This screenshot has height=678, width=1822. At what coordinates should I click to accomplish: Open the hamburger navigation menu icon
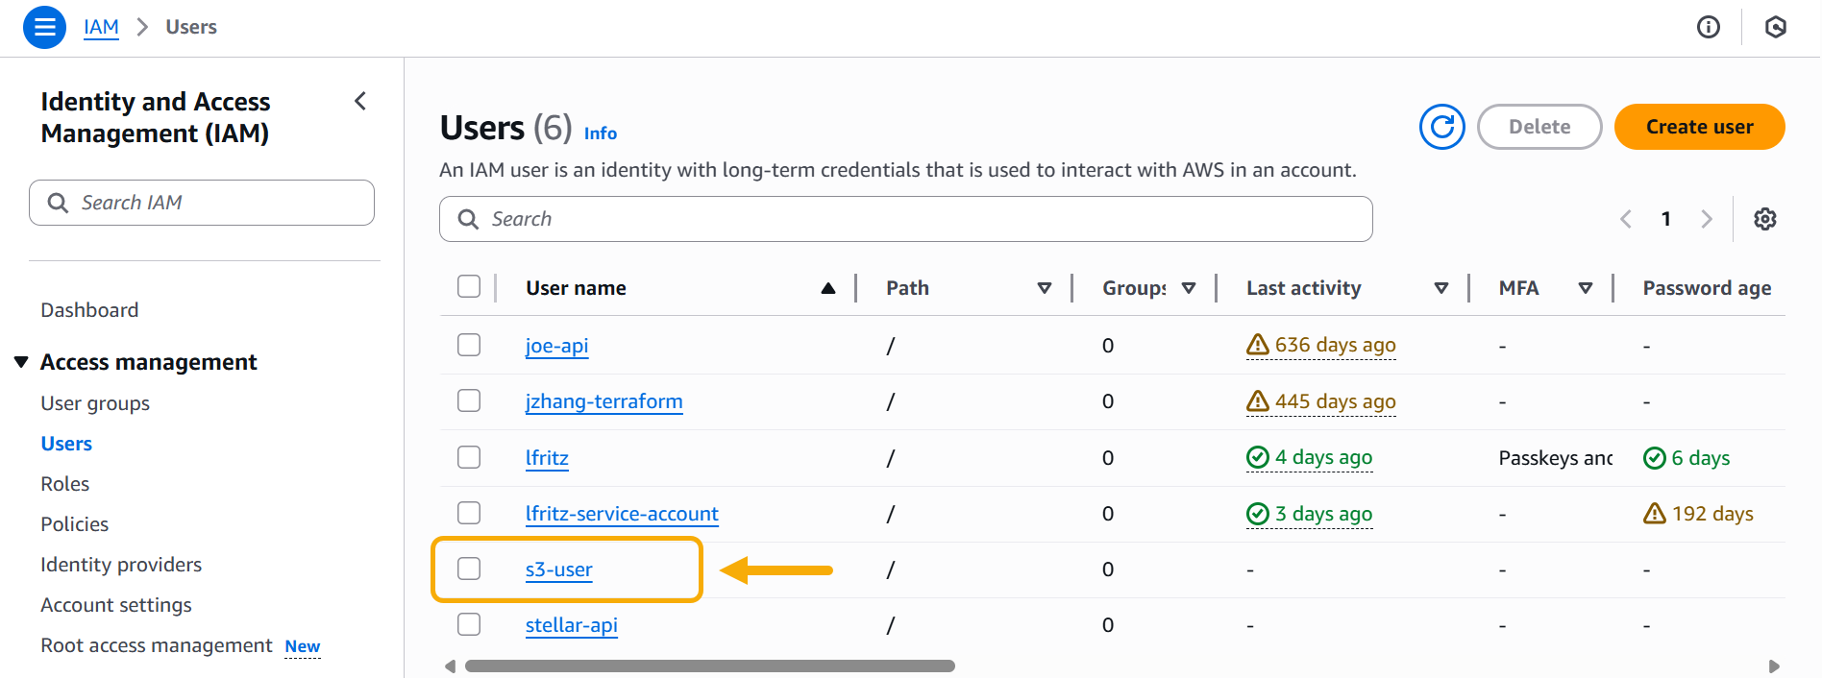click(x=44, y=27)
